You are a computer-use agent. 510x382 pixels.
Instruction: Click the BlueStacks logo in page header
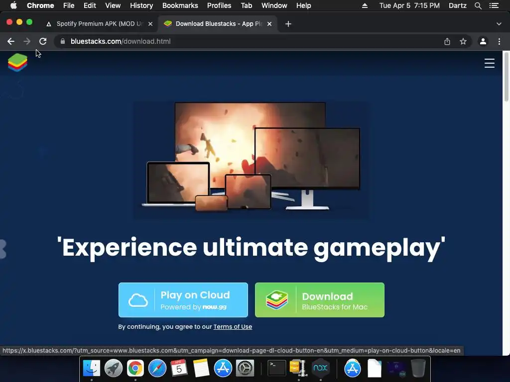coord(17,62)
